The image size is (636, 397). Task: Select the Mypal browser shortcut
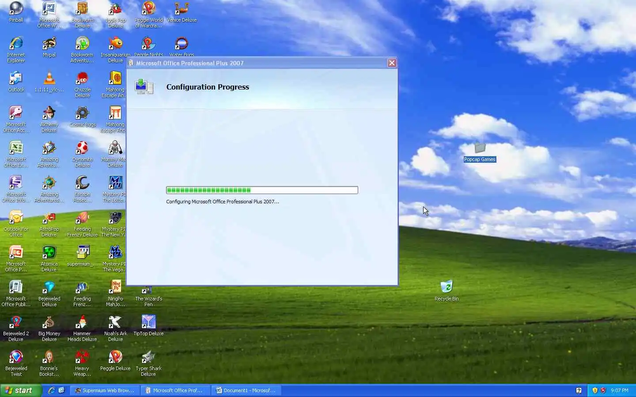tap(49, 47)
